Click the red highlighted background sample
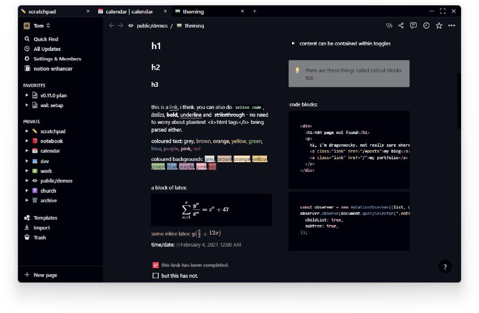 [x=213, y=166]
